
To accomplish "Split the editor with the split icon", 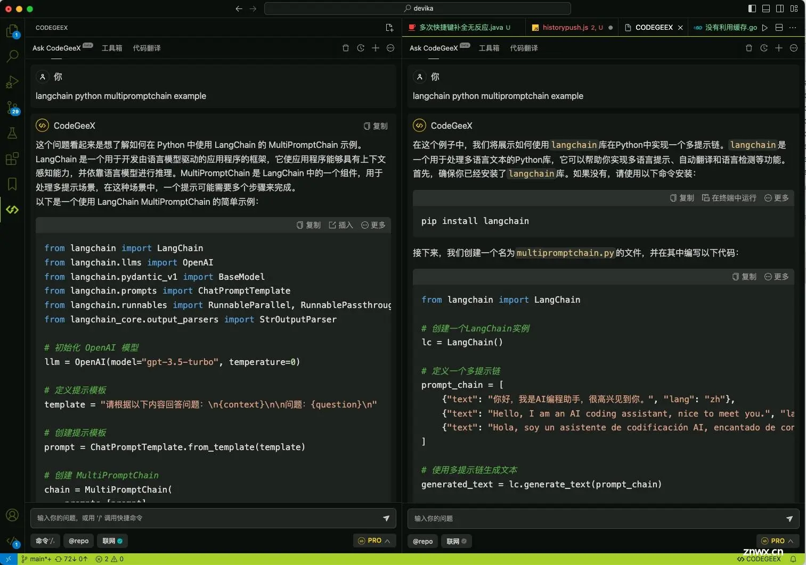I will click(779, 28).
